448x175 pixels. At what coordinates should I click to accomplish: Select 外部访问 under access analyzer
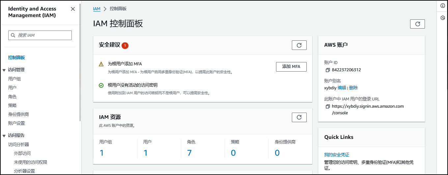[22, 153]
